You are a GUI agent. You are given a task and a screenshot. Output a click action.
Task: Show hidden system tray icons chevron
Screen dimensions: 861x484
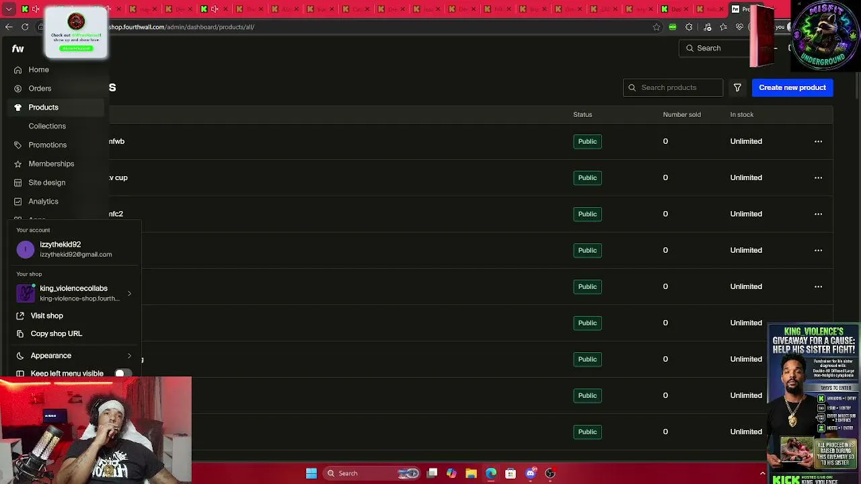(762, 473)
